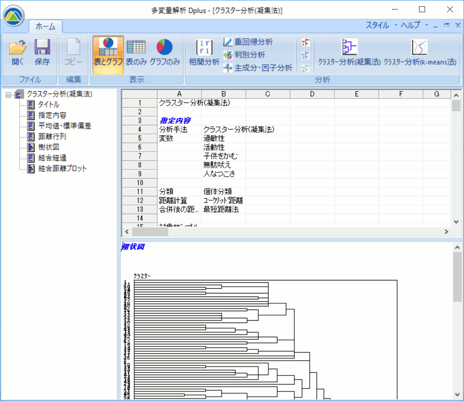Click table scrollbar down arrow
This screenshot has height=401, width=464.
[x=456, y=222]
